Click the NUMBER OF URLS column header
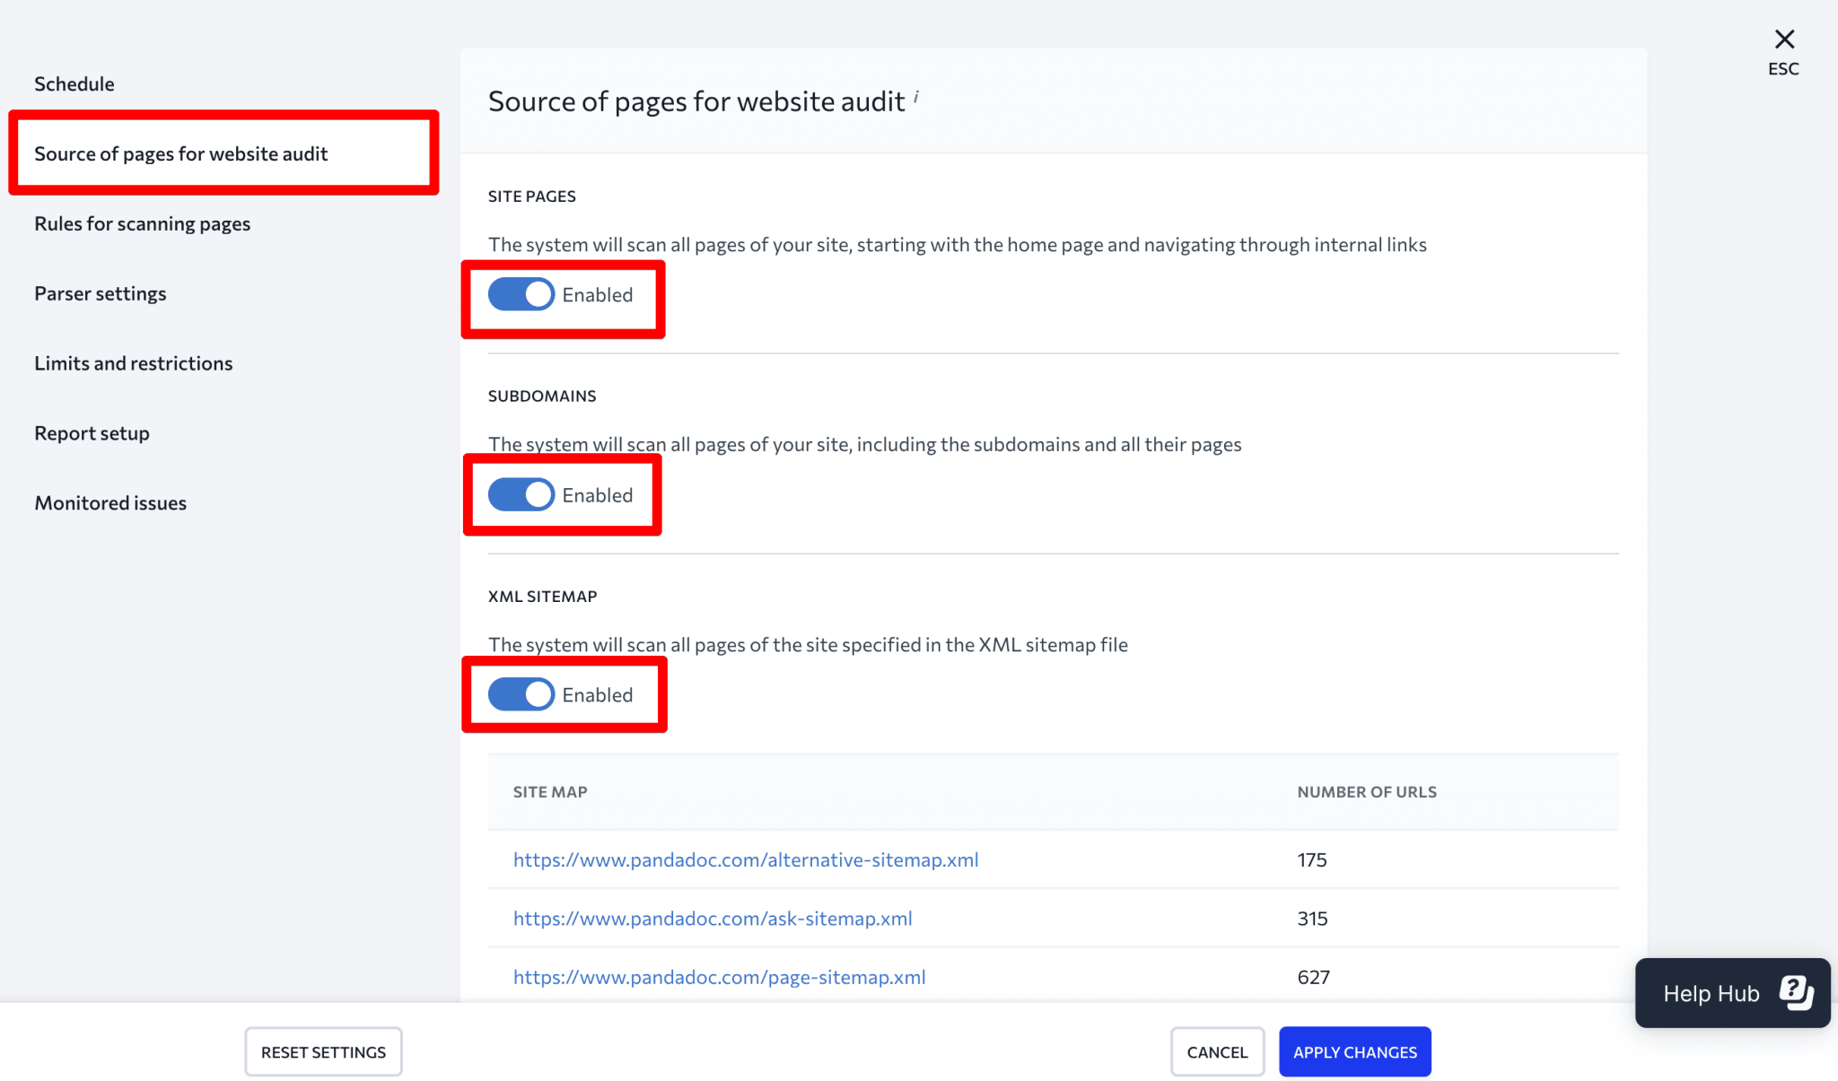The width and height of the screenshot is (1838, 1081). pyautogui.click(x=1366, y=791)
